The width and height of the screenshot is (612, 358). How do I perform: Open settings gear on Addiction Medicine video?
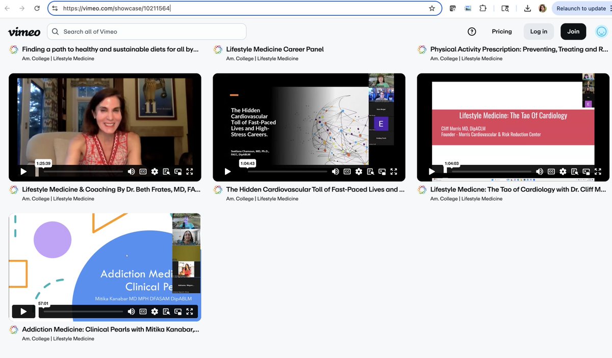tap(155, 311)
